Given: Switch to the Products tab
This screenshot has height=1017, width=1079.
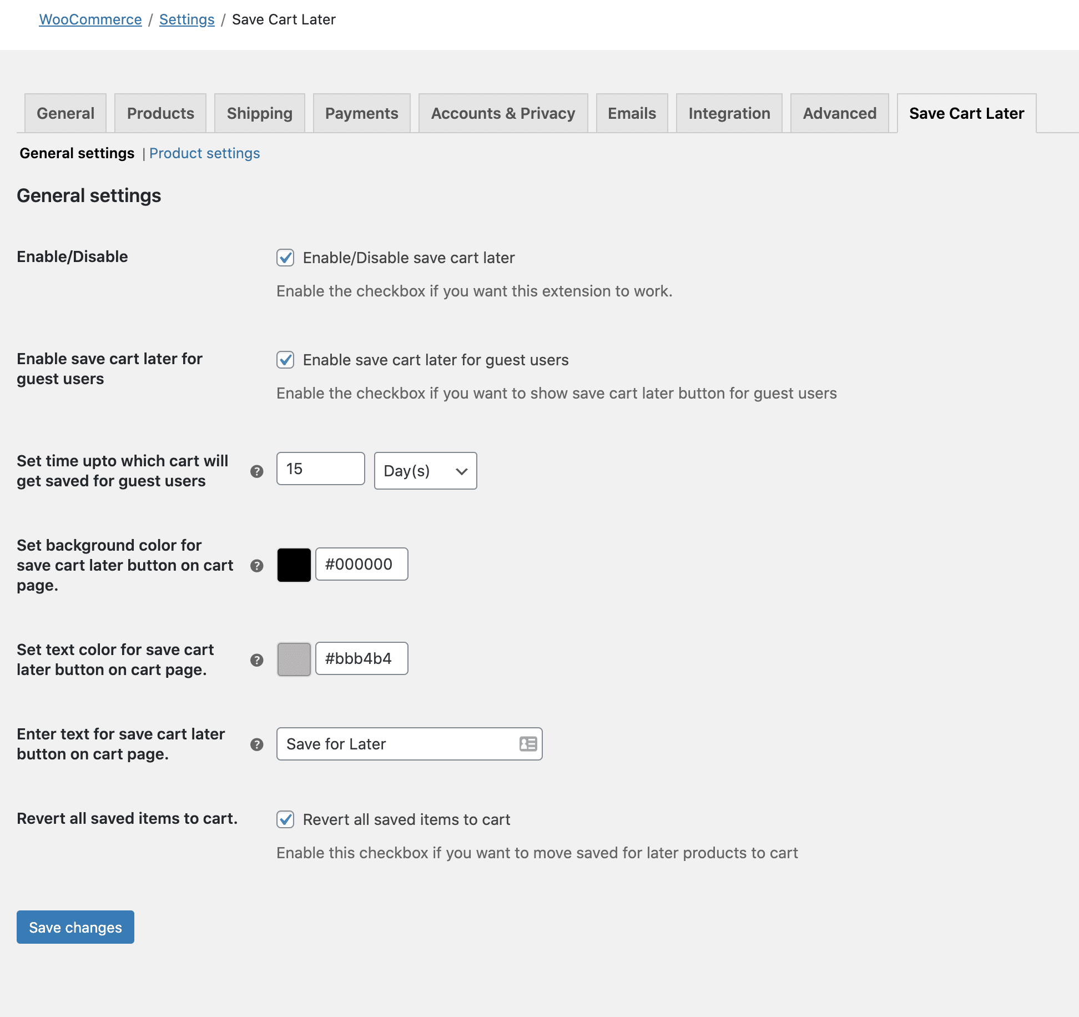Looking at the screenshot, I should 160,113.
